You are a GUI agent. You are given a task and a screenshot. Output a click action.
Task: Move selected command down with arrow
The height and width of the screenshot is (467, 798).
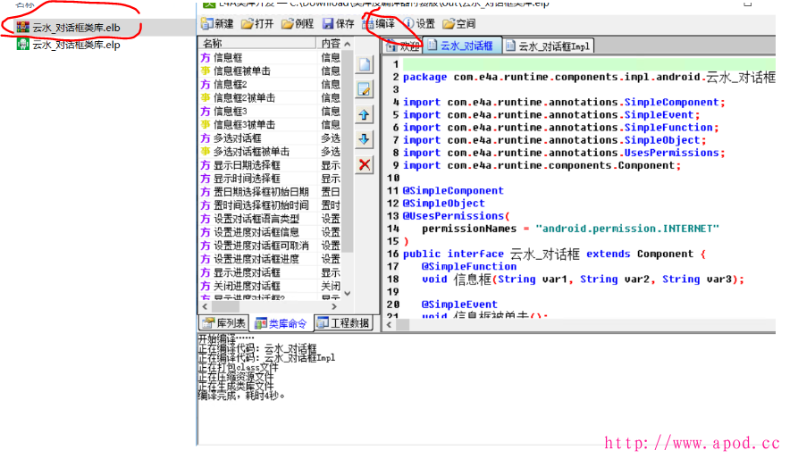click(365, 139)
